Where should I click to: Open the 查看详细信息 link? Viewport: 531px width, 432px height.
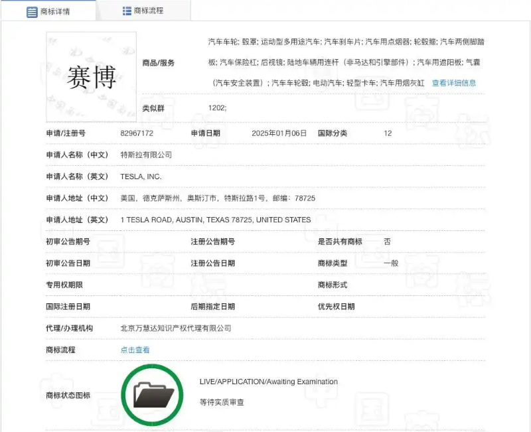click(x=454, y=83)
